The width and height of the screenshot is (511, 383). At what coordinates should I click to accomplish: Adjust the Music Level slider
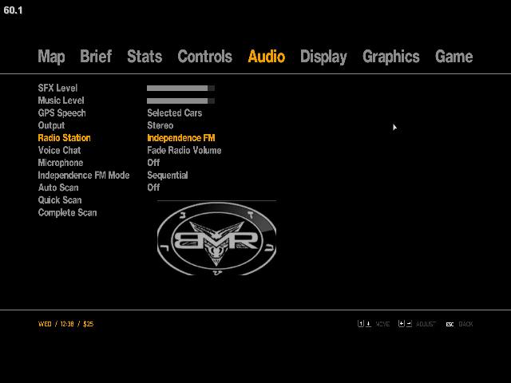[x=180, y=101]
